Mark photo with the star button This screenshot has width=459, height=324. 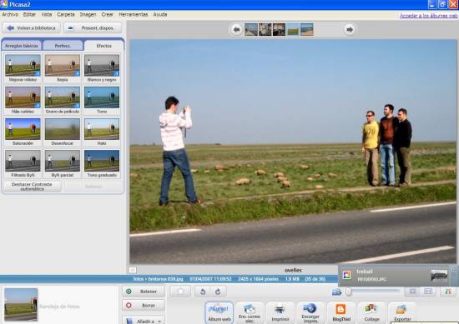[x=180, y=291]
